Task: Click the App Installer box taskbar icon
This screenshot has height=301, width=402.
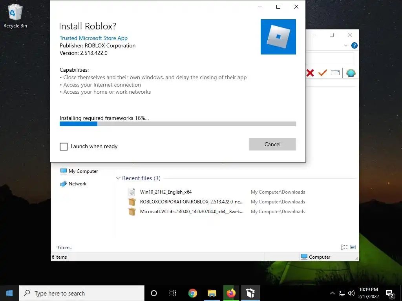Action: (x=250, y=293)
